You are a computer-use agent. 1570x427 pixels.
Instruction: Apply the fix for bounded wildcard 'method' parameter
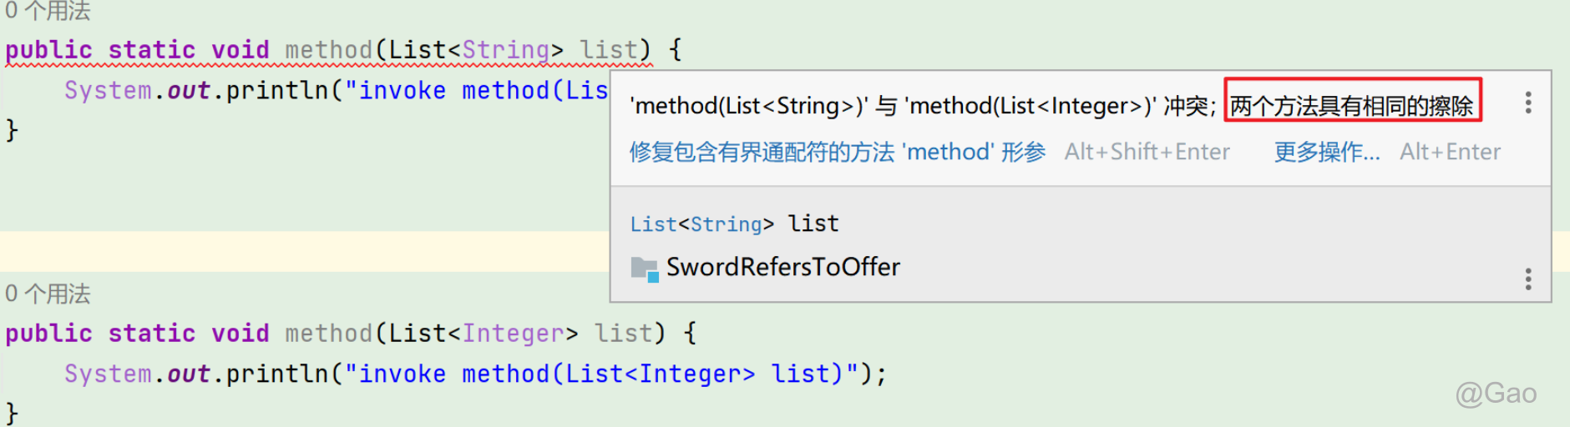[x=837, y=152]
